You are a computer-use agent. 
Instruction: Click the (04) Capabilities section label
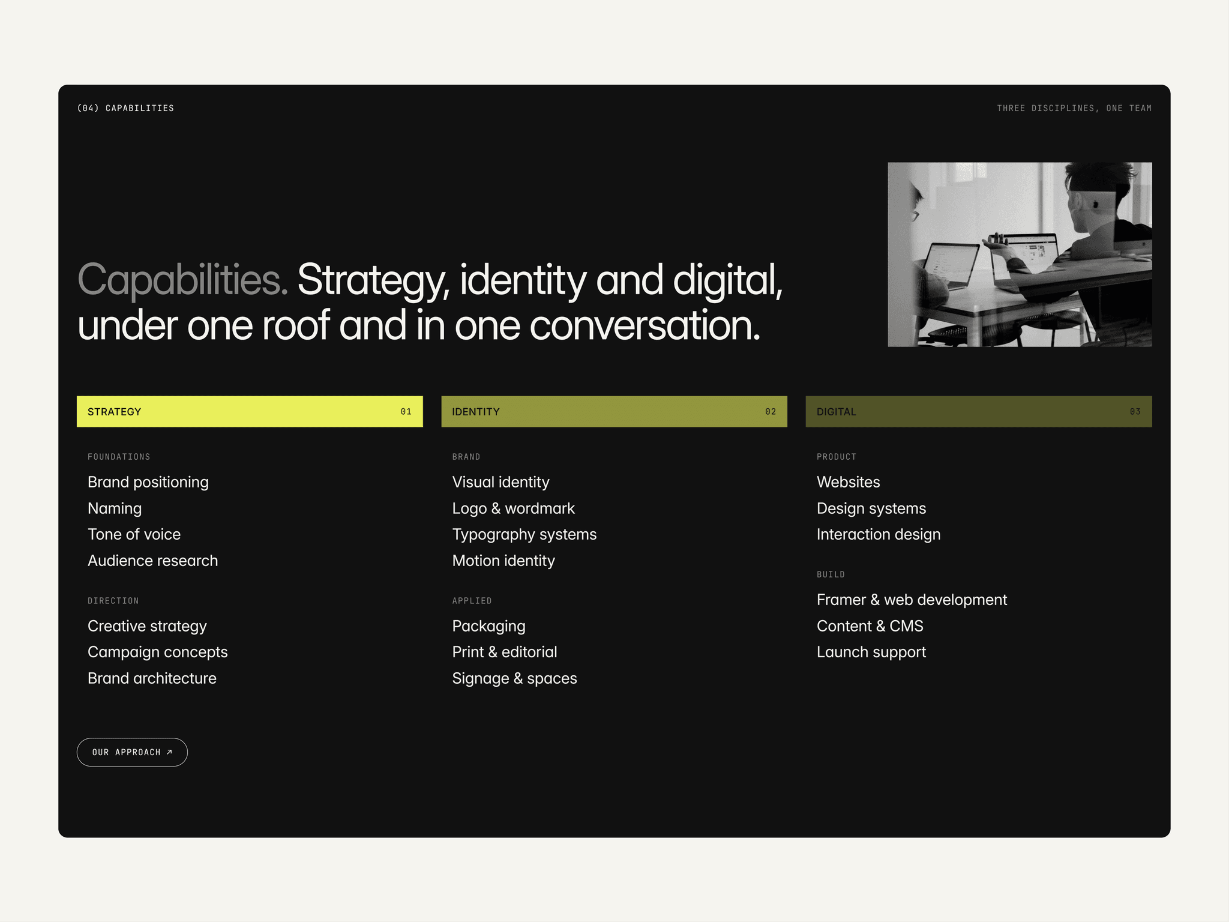(125, 108)
